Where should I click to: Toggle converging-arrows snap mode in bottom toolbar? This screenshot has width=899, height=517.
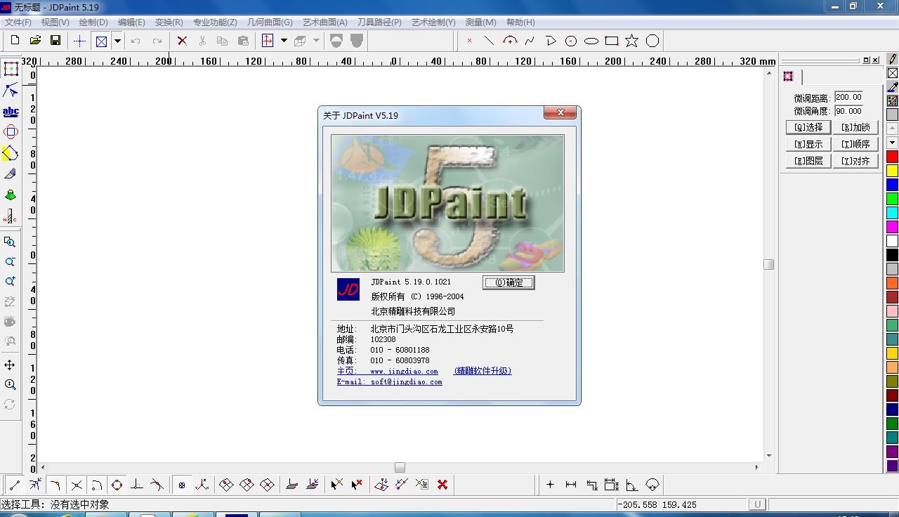[x=35, y=485]
